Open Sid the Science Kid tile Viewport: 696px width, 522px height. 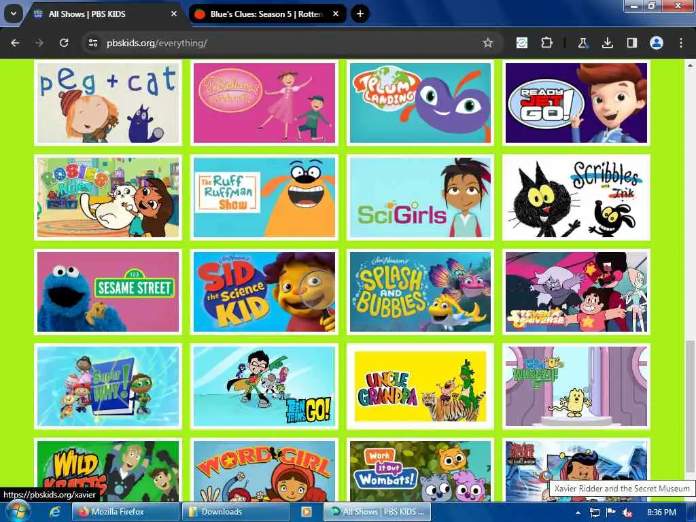pyautogui.click(x=264, y=292)
